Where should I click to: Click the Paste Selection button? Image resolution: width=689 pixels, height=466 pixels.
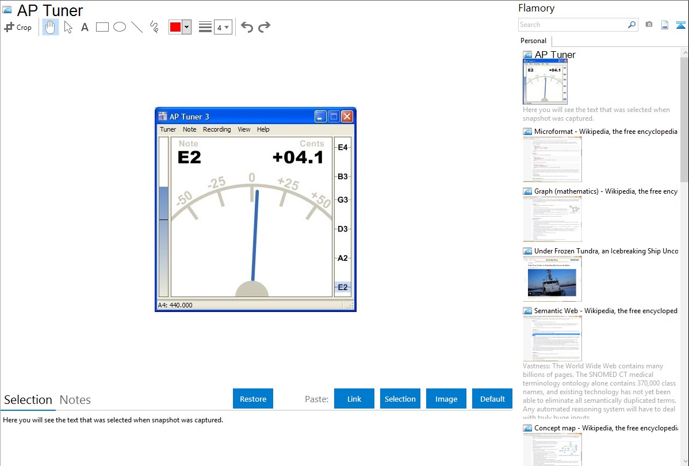click(400, 399)
